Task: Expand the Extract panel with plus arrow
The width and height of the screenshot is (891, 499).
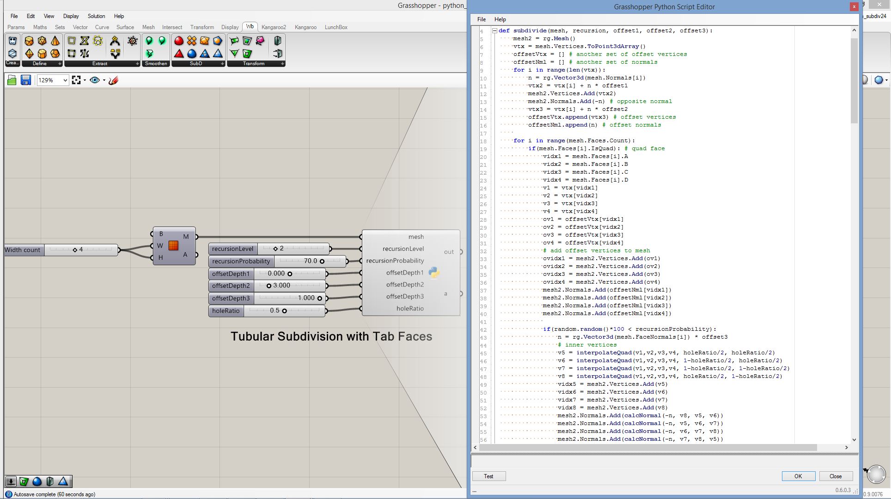Action: coord(137,64)
